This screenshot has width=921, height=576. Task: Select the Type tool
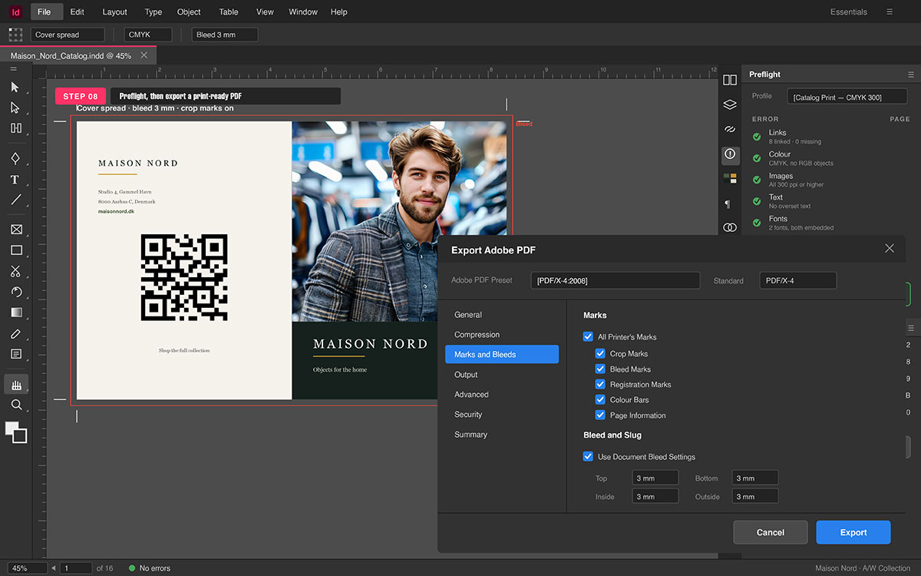15,179
